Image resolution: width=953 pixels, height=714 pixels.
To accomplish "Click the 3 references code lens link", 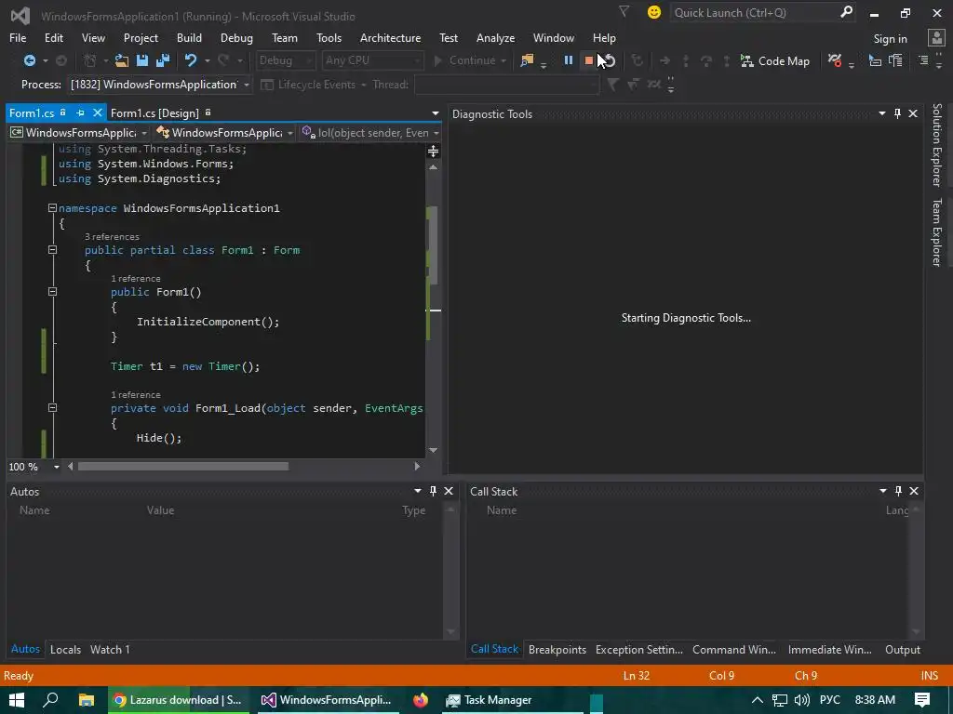I will (112, 237).
